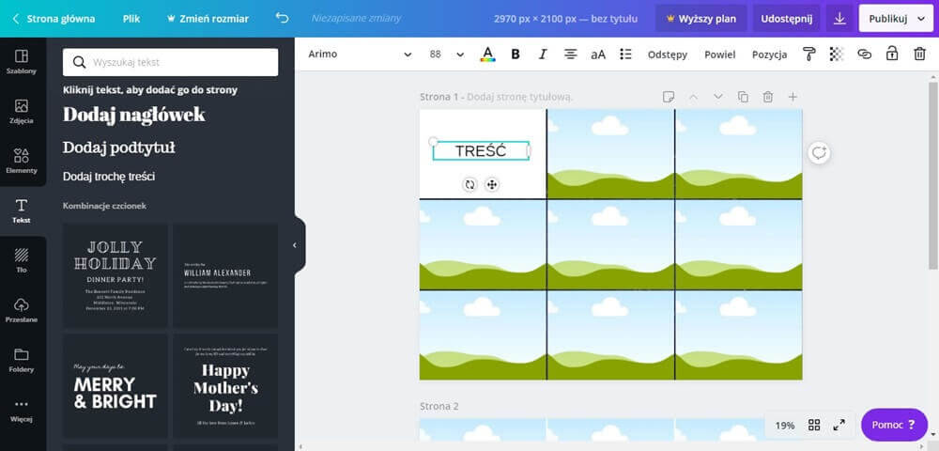Switch to the Elementy sidebar tab
The image size is (939, 451).
[22, 161]
